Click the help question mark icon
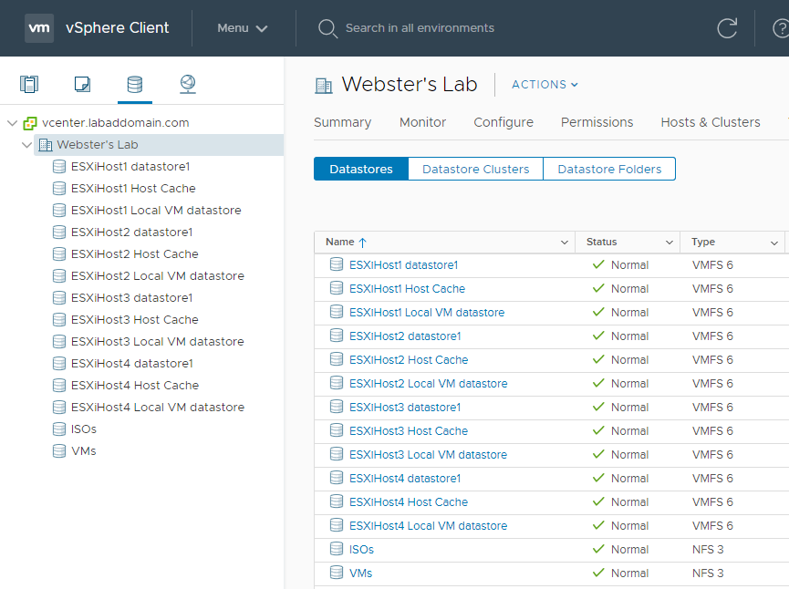The height and width of the screenshot is (589, 789). [780, 28]
